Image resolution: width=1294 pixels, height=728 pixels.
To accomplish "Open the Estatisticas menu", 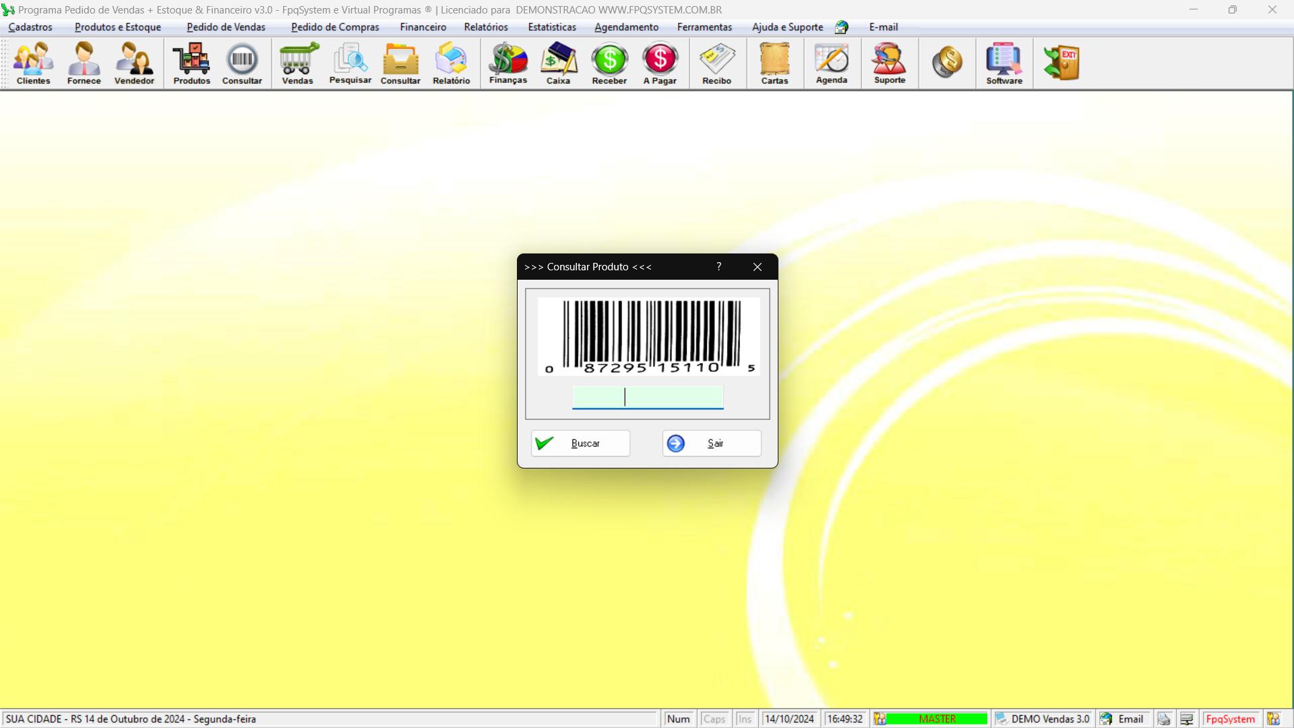I will point(552,27).
